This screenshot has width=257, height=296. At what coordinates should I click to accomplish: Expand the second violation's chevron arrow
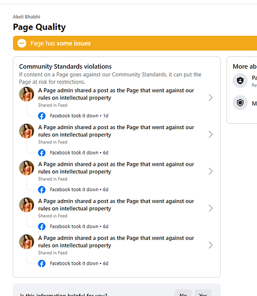[x=211, y=134]
